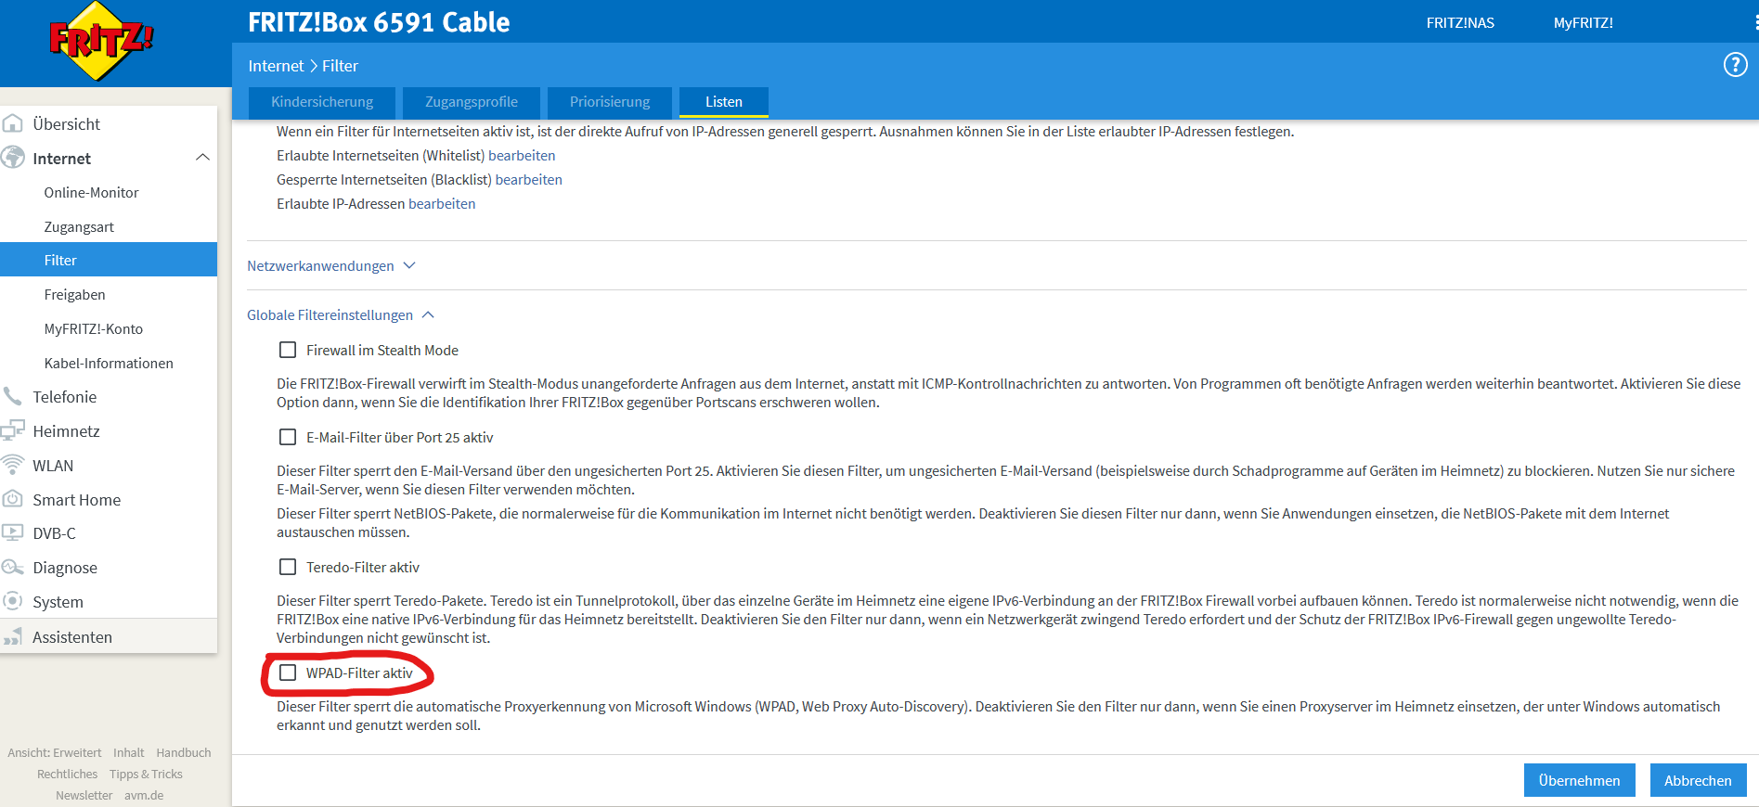Open the Rechtliches footer link
The image size is (1759, 807).
tap(67, 774)
